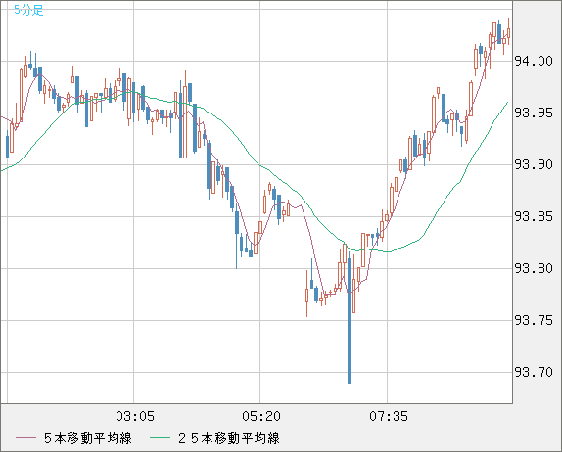
Task: Click the 25本移動平均線 legend text
Action: 229,438
